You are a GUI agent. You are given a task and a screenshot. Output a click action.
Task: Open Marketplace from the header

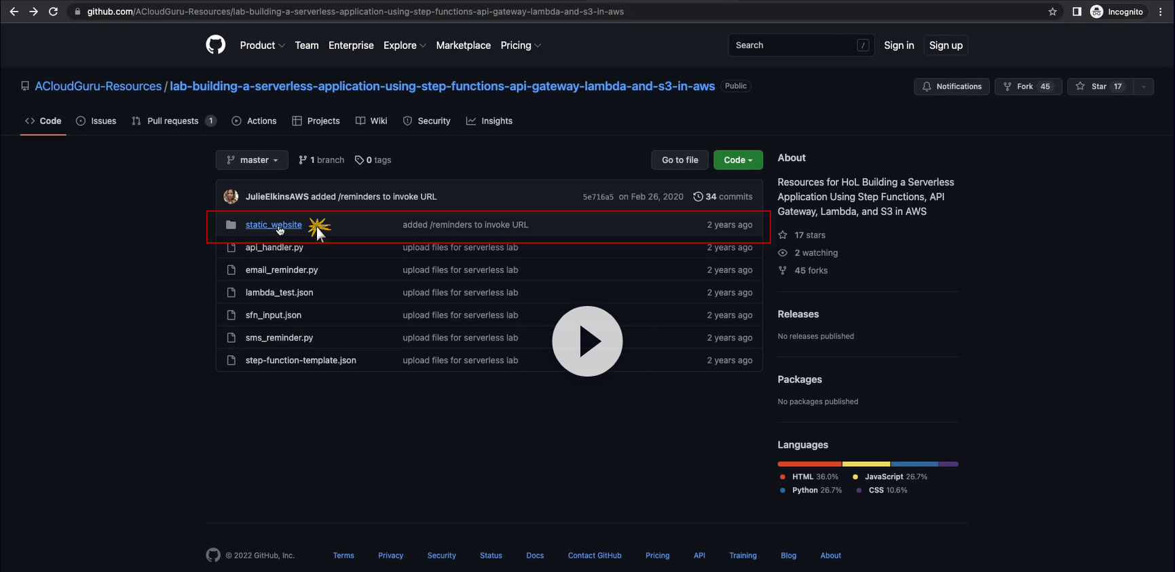(464, 45)
